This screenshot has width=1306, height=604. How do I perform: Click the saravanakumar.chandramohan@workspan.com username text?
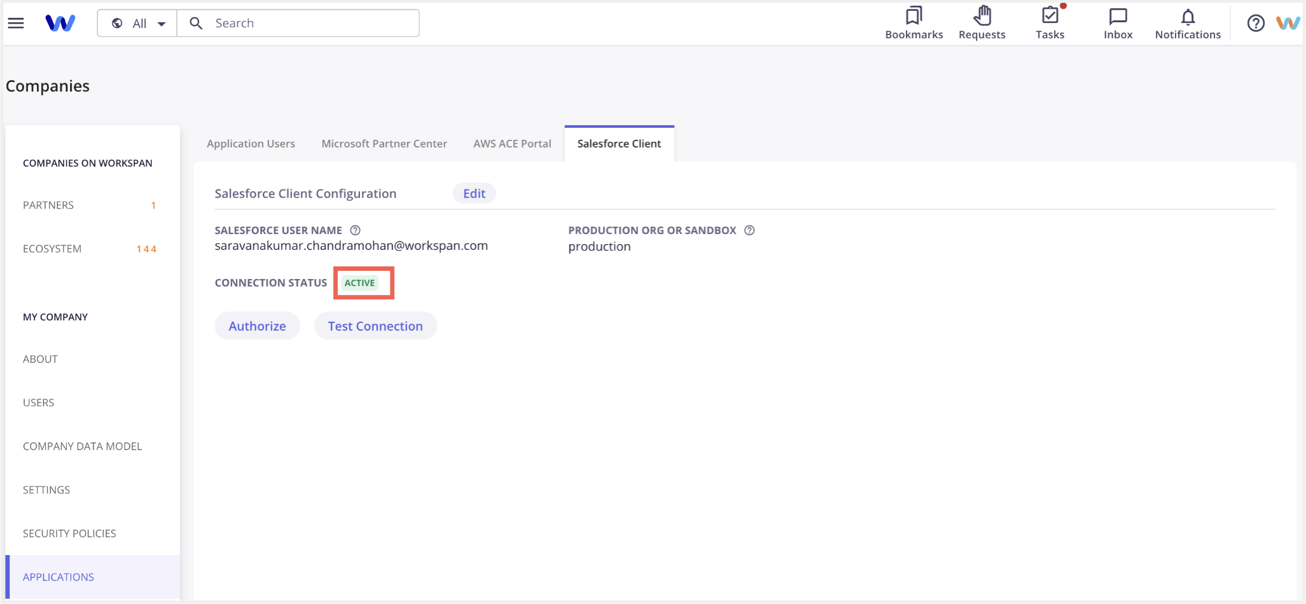pyautogui.click(x=351, y=245)
